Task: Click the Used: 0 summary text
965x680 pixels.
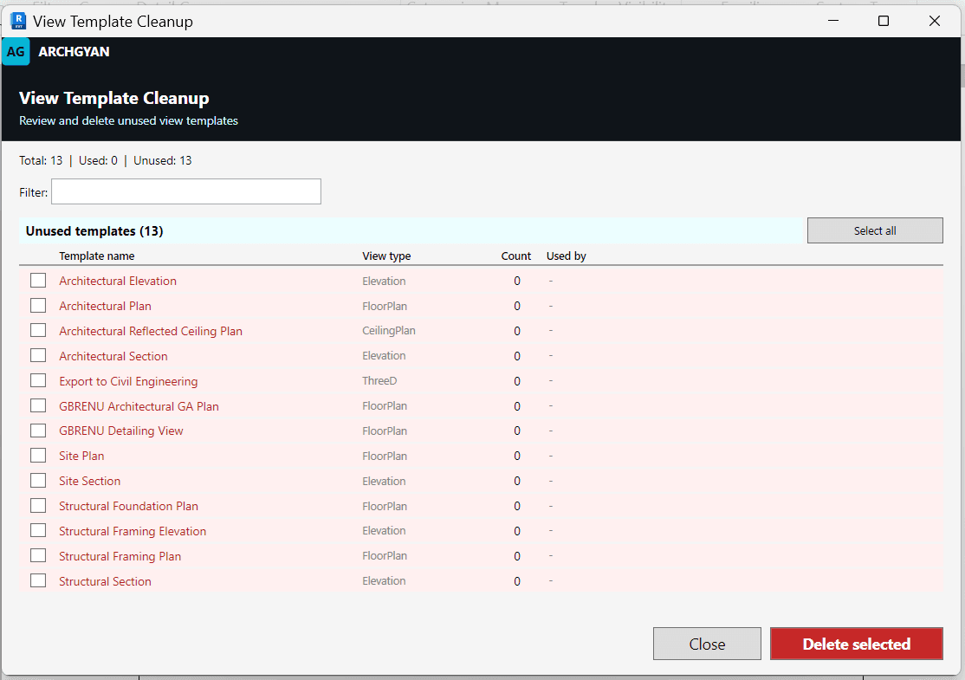Action: pos(98,160)
